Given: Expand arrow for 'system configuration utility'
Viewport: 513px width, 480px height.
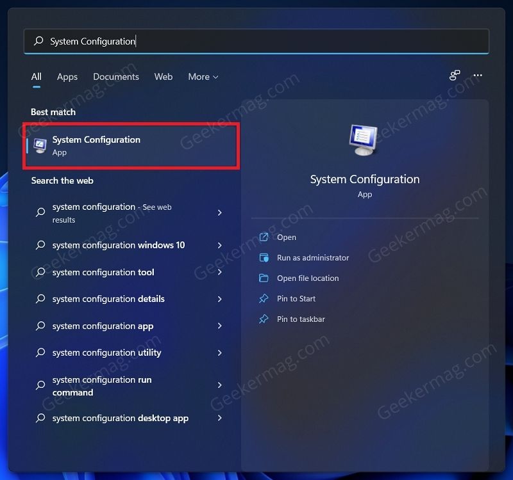Looking at the screenshot, I should pyautogui.click(x=219, y=353).
